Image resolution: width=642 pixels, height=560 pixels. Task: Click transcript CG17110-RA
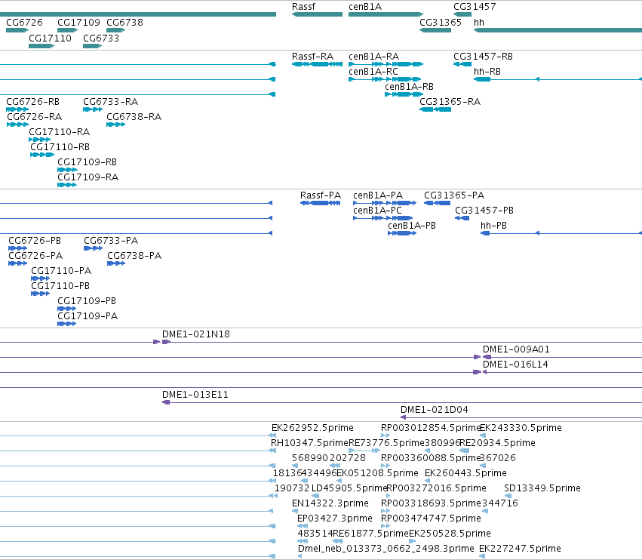click(x=40, y=140)
